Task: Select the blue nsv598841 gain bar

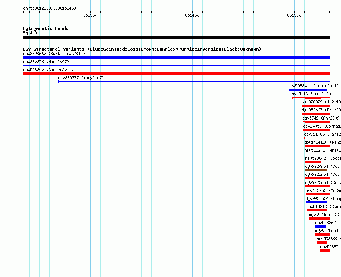Action: [308, 90]
